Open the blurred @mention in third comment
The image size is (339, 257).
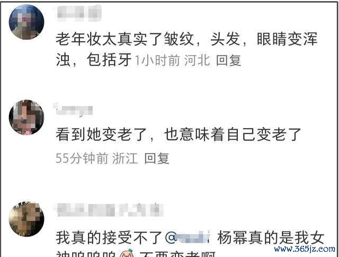[188, 238]
